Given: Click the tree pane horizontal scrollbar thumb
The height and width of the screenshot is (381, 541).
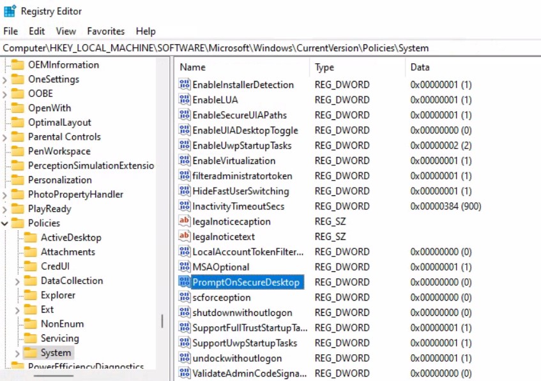Looking at the screenshot, I should (x=54, y=375).
